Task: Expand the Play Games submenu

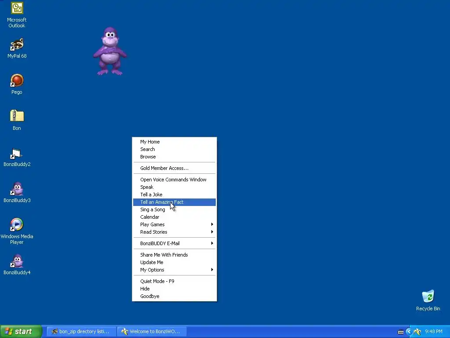Action: (174, 224)
